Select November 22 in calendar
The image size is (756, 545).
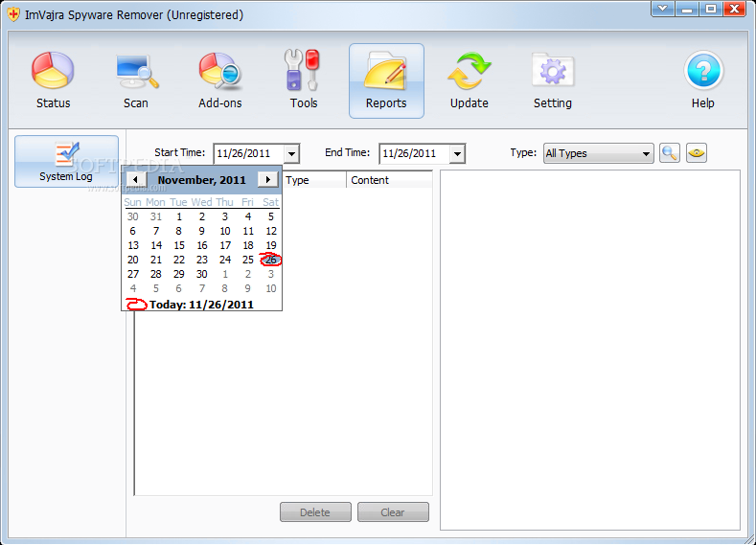tap(179, 260)
